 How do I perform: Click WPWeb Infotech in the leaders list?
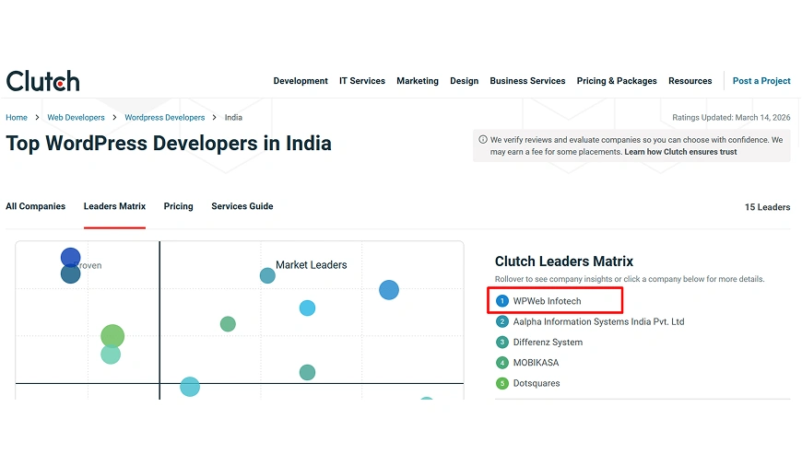[548, 301]
